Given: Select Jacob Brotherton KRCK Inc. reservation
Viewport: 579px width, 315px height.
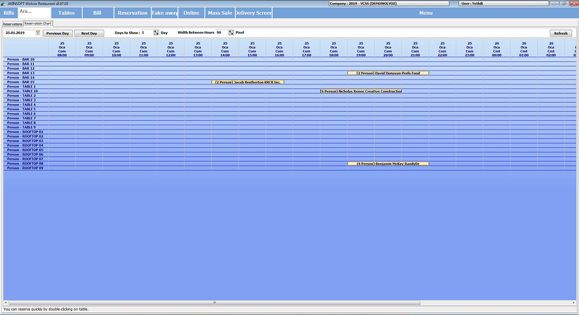Looking at the screenshot, I should coord(248,82).
